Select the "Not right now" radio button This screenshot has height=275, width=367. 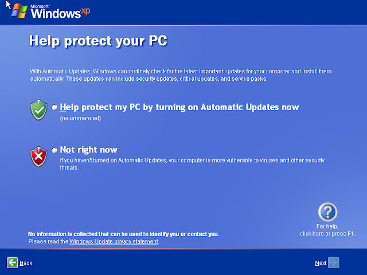(54, 150)
